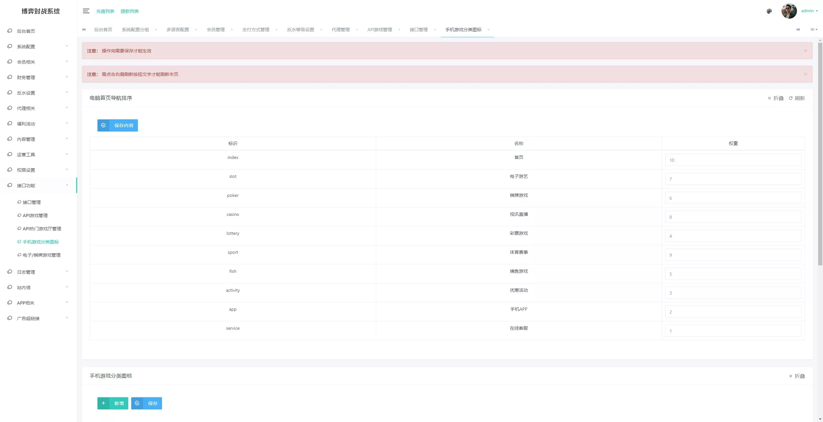The image size is (823, 422).
Task: Click the hamburger menu icon to collapse sidebar
Action: (86, 11)
